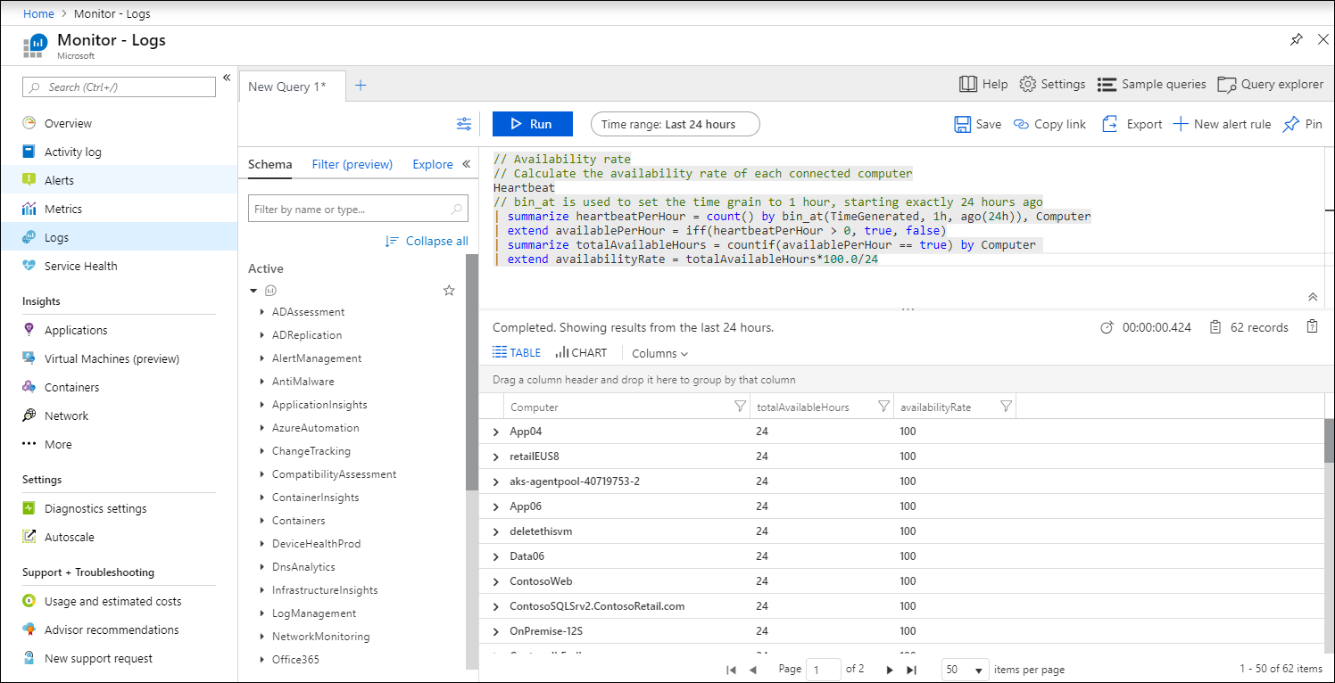Switch results to CHART view
The width and height of the screenshot is (1335, 683).
(581, 353)
